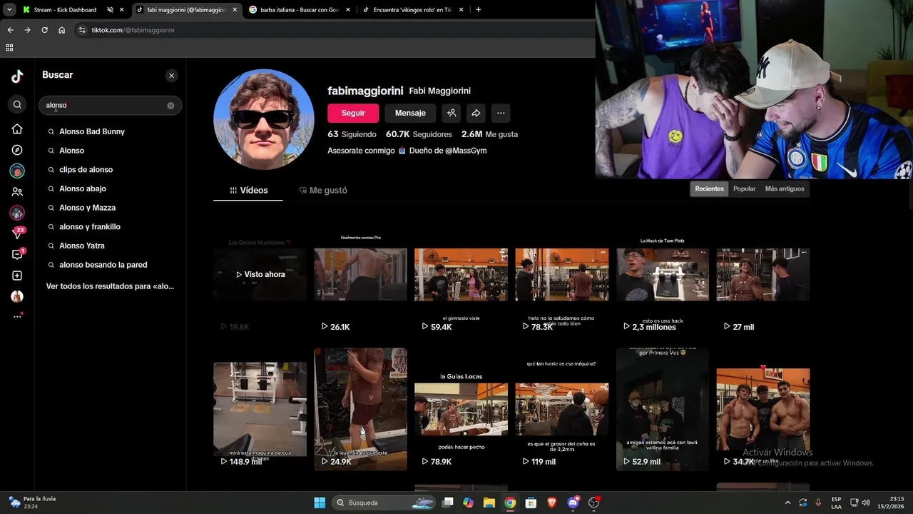The image size is (913, 514).
Task: Open the Visto ahora video thumbnail
Action: [260, 274]
